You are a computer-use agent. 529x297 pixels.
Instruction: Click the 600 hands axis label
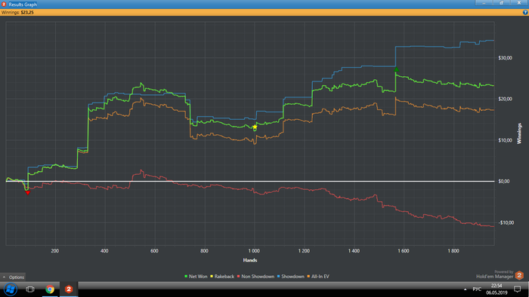[x=154, y=251]
